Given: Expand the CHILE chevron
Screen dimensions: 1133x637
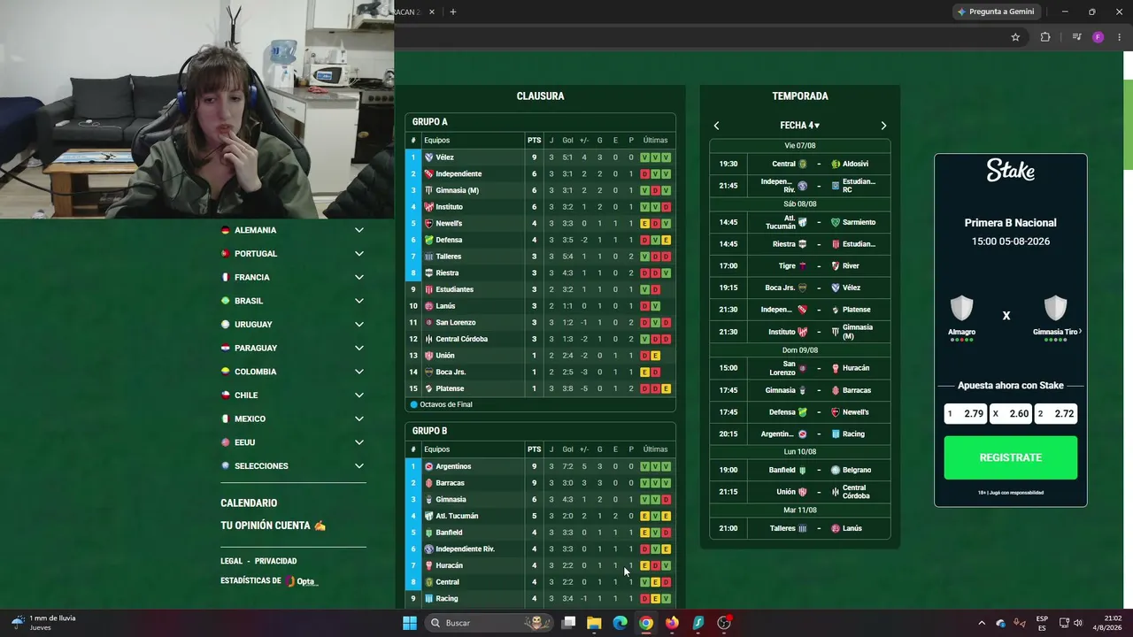Looking at the screenshot, I should [359, 395].
